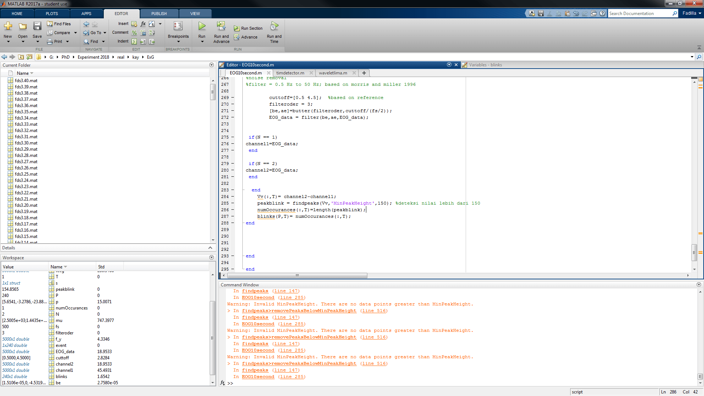
Task: Collapse code fold at line 283
Action: tap(243, 190)
